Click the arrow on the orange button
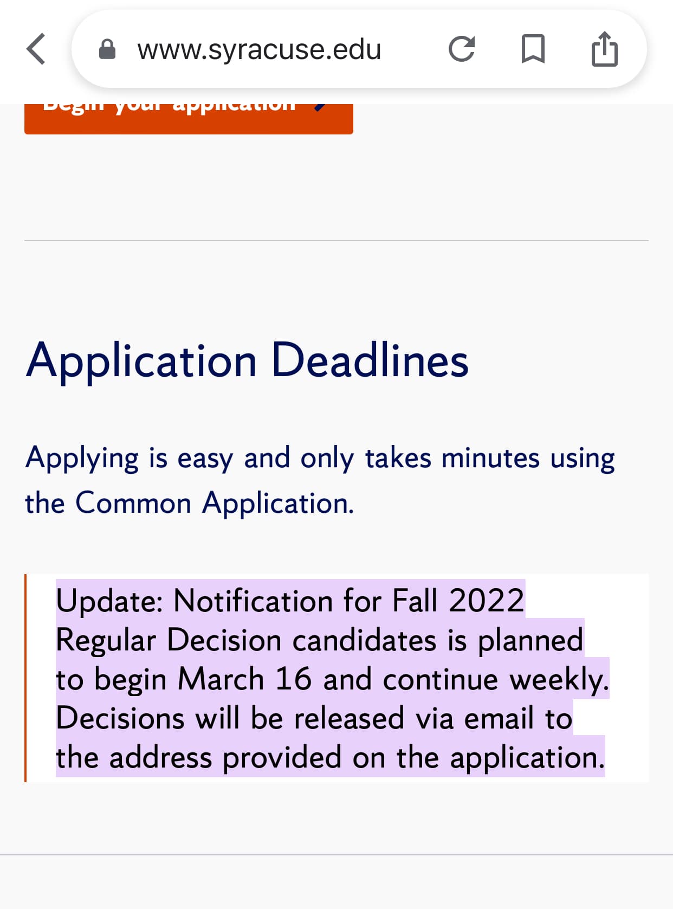 pos(321,107)
